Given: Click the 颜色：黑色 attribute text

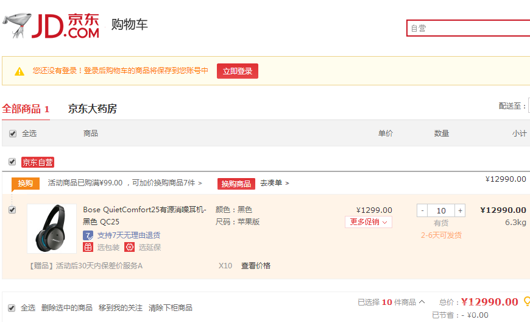Looking at the screenshot, I should pos(234,210).
